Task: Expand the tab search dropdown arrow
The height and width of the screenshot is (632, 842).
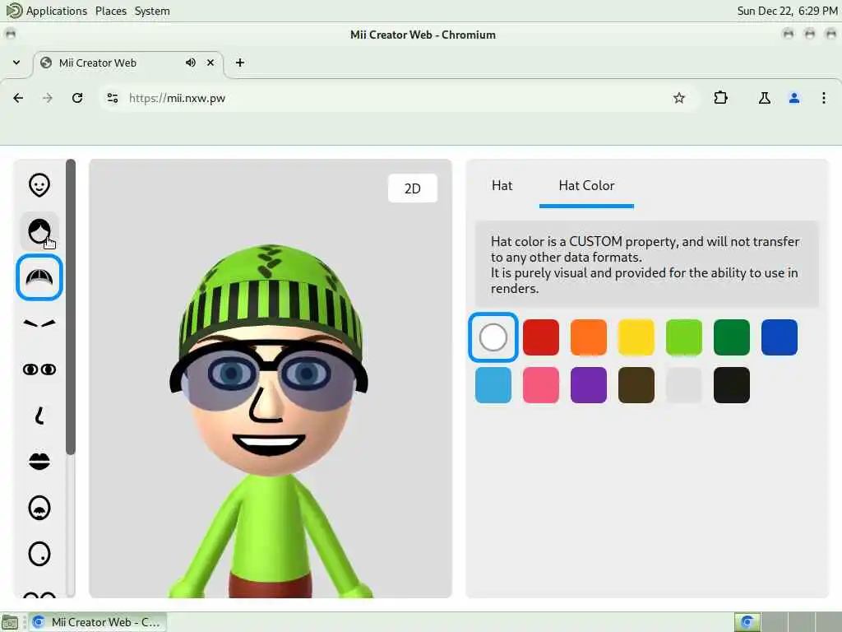Action: coord(16,63)
